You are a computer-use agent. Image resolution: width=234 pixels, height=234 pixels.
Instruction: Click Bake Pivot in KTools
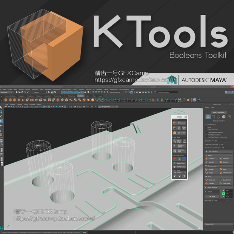[x=179, y=163]
